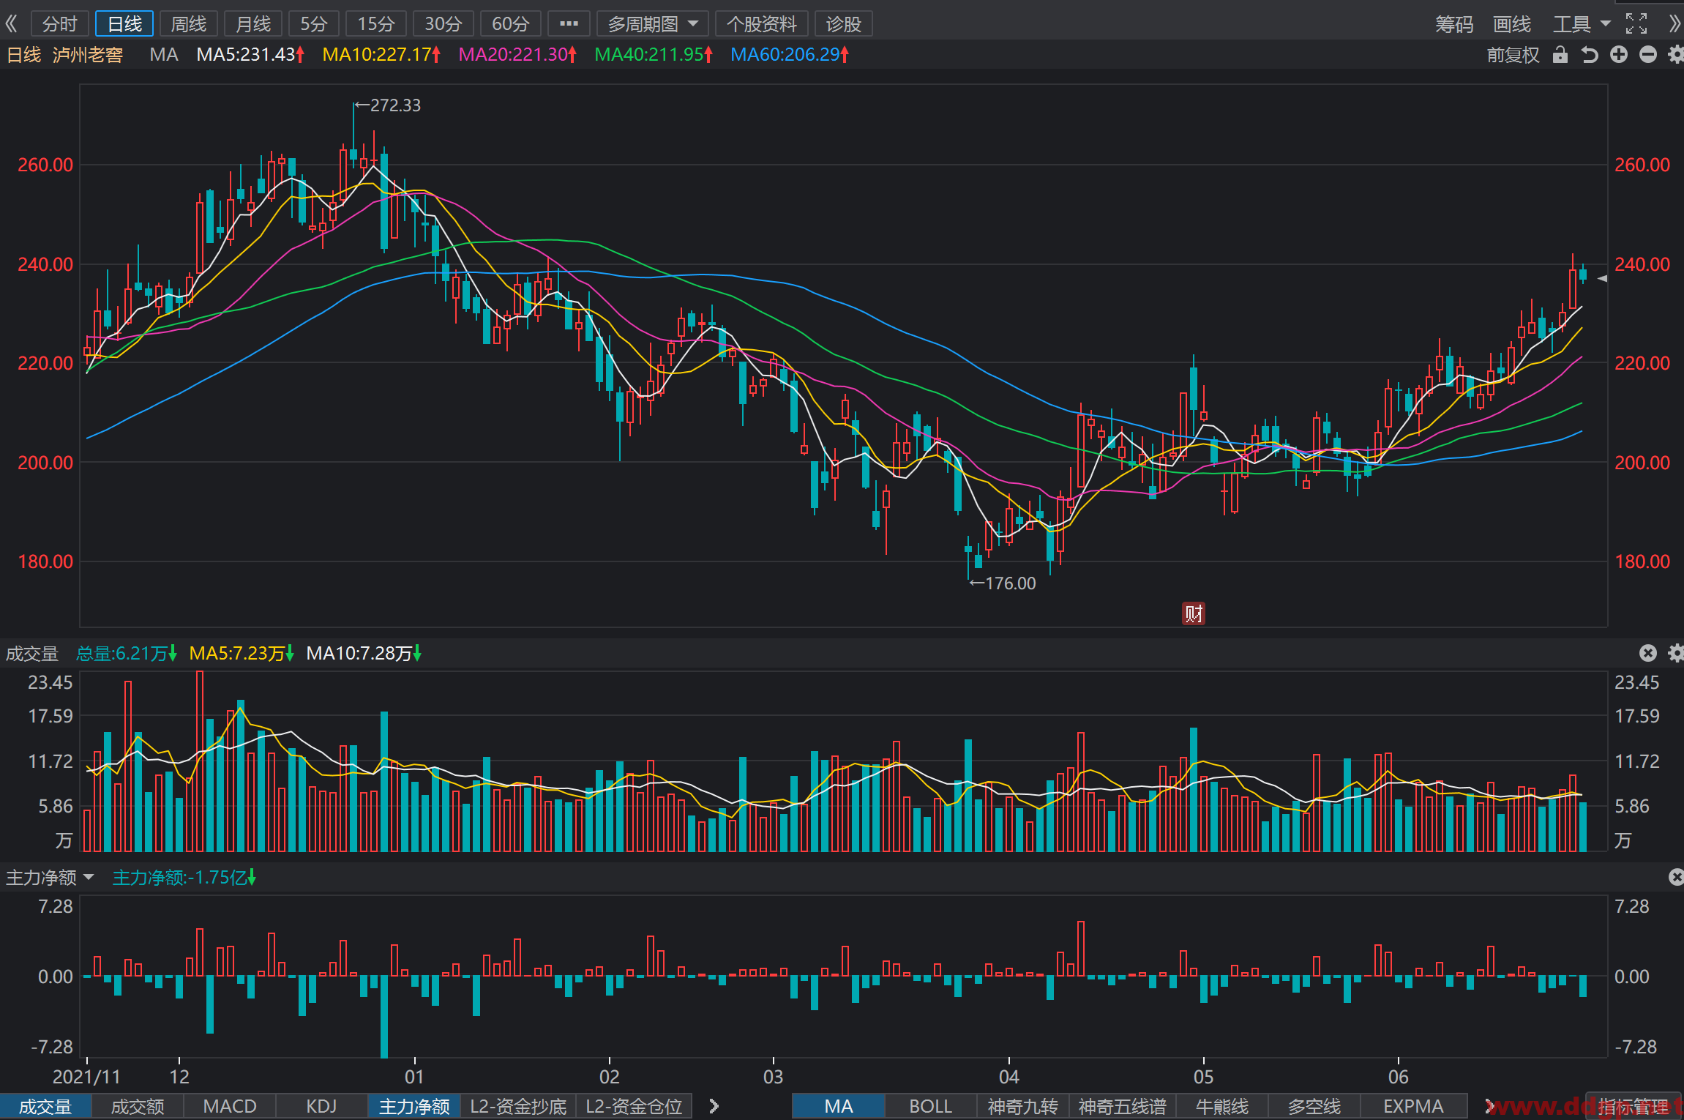This screenshot has height=1120, width=1684.
Task: Switch chart period to 周线
Action: [x=189, y=24]
